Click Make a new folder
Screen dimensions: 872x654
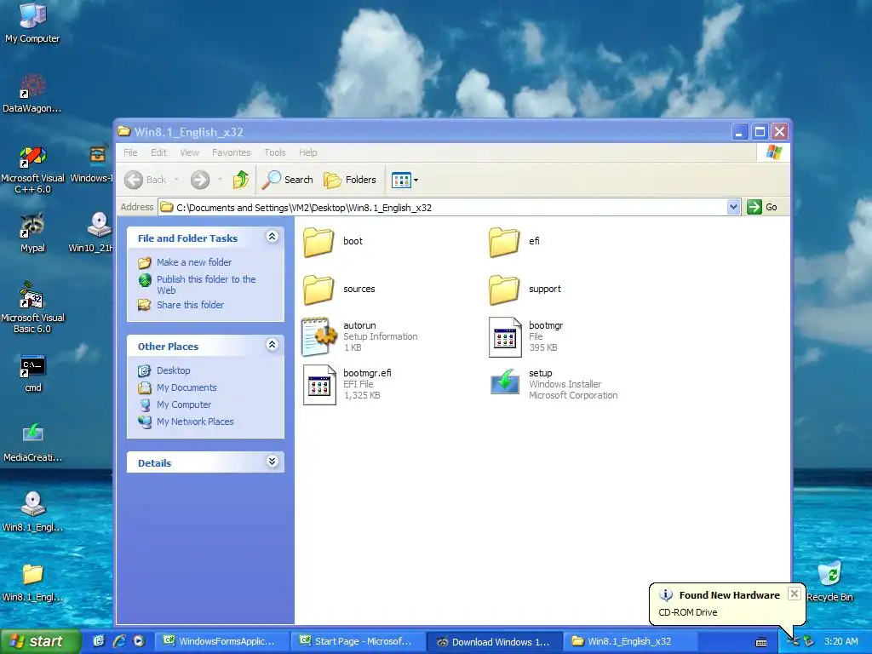pos(194,262)
